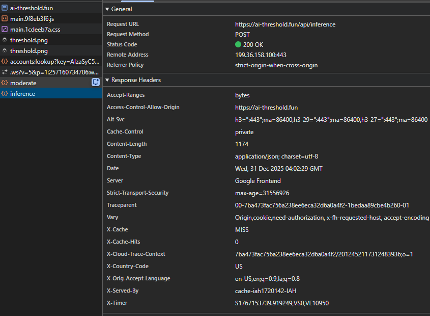Select the inference request

coord(51,93)
